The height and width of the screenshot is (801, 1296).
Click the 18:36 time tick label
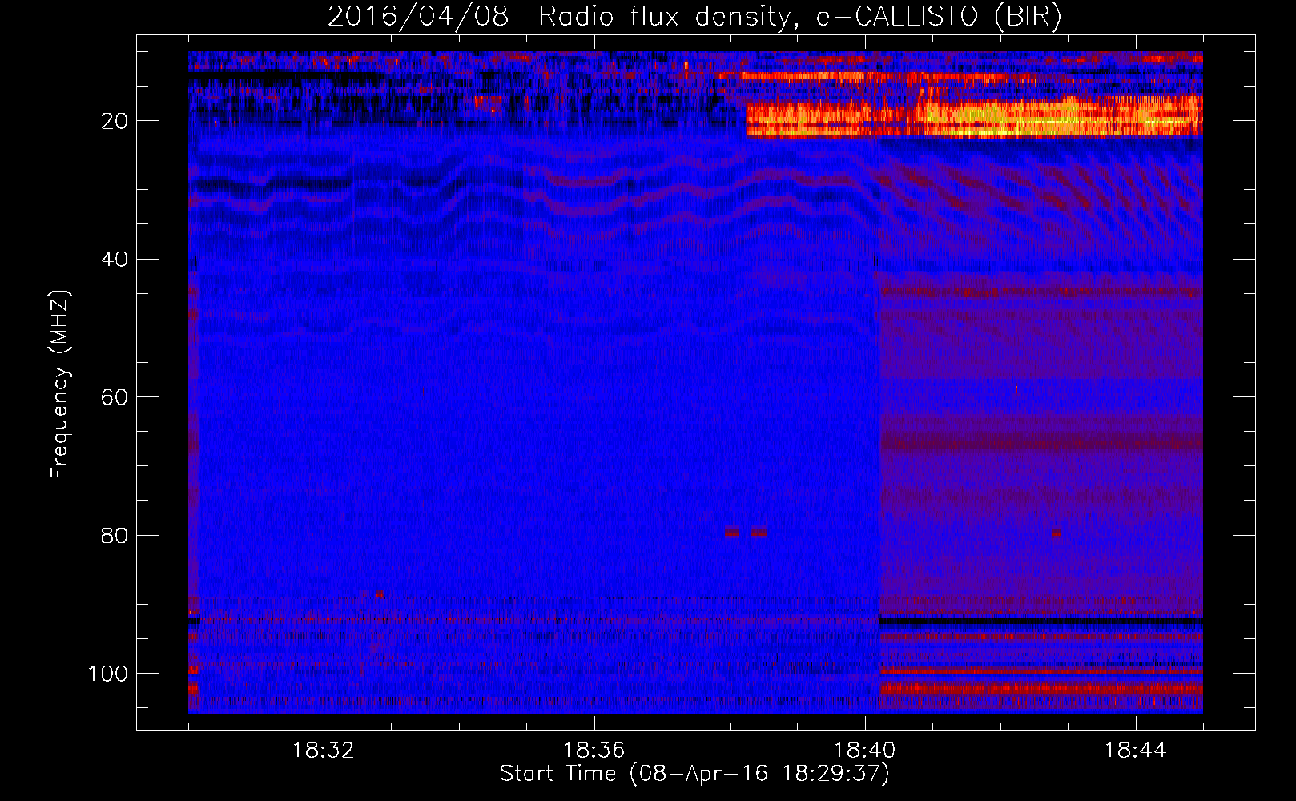coord(594,751)
